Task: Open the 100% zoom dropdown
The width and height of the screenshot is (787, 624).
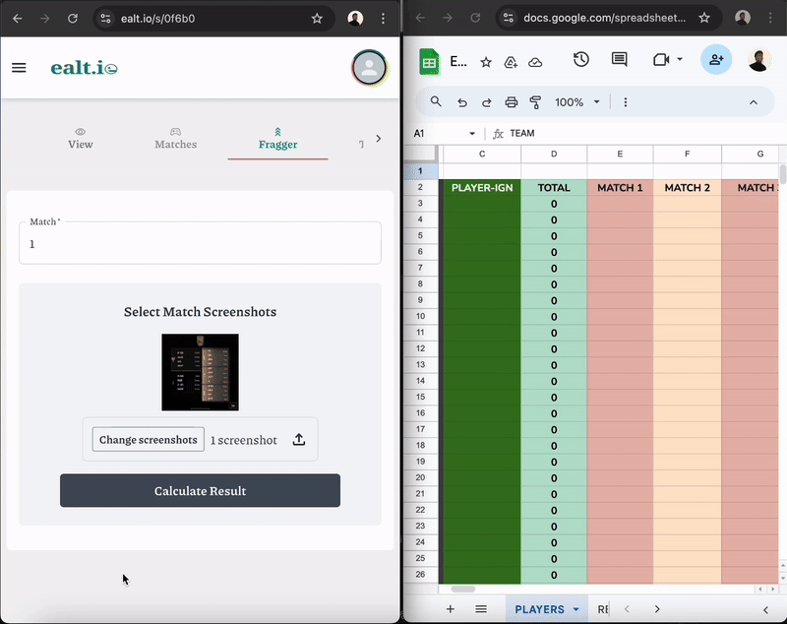Action: 577,102
